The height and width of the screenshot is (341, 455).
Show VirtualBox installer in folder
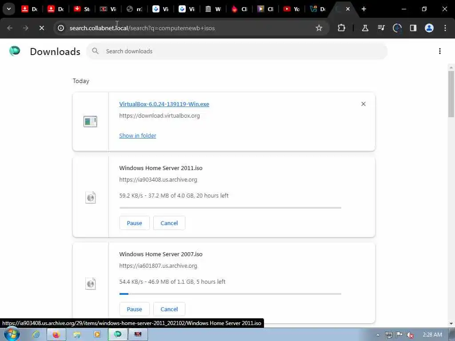pos(138,136)
